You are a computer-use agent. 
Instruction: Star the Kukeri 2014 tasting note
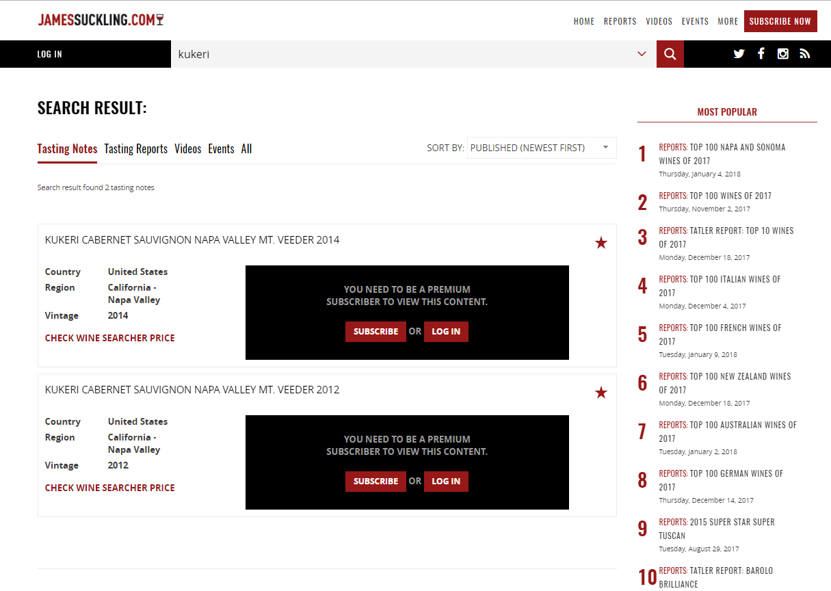click(601, 243)
